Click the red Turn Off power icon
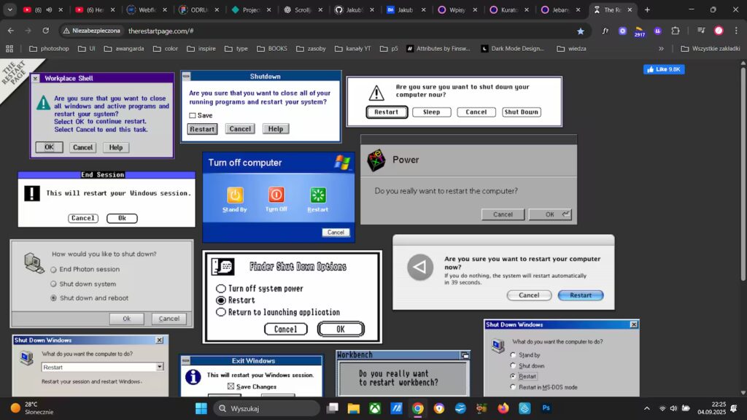This screenshot has height=420, width=747. 276,195
